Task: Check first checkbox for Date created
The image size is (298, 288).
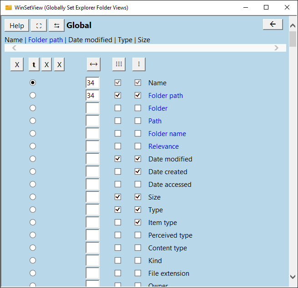Action: (118, 171)
